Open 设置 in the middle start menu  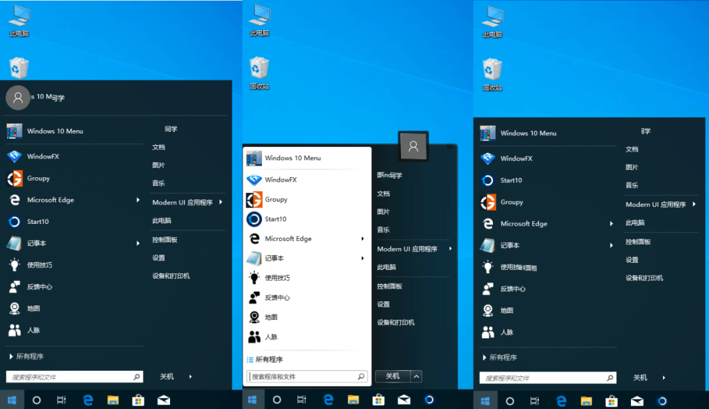pos(383,304)
